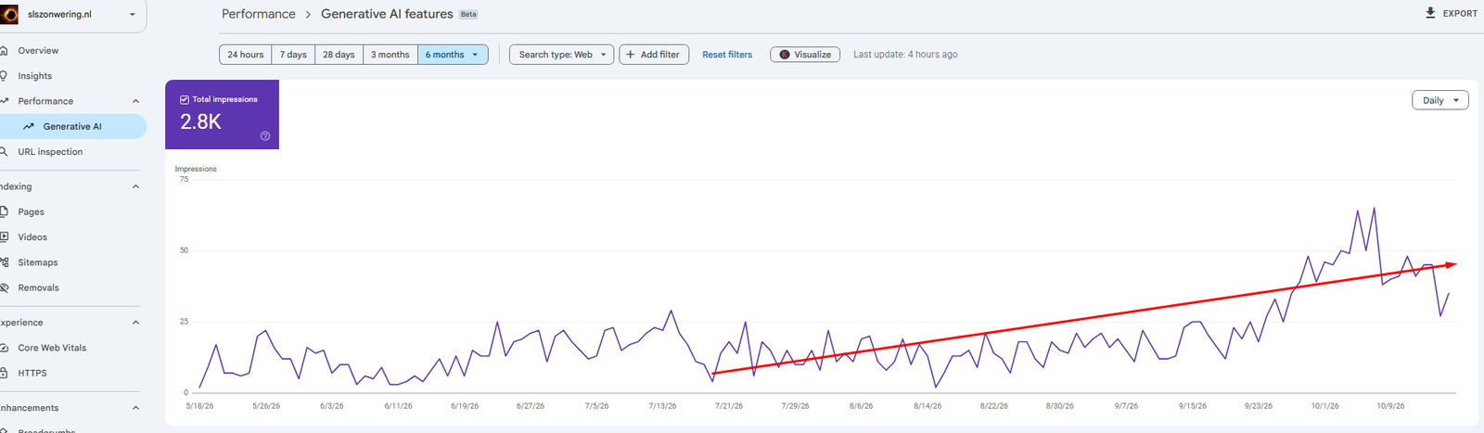Select the 28 days date range
1484x433 pixels.
339,55
